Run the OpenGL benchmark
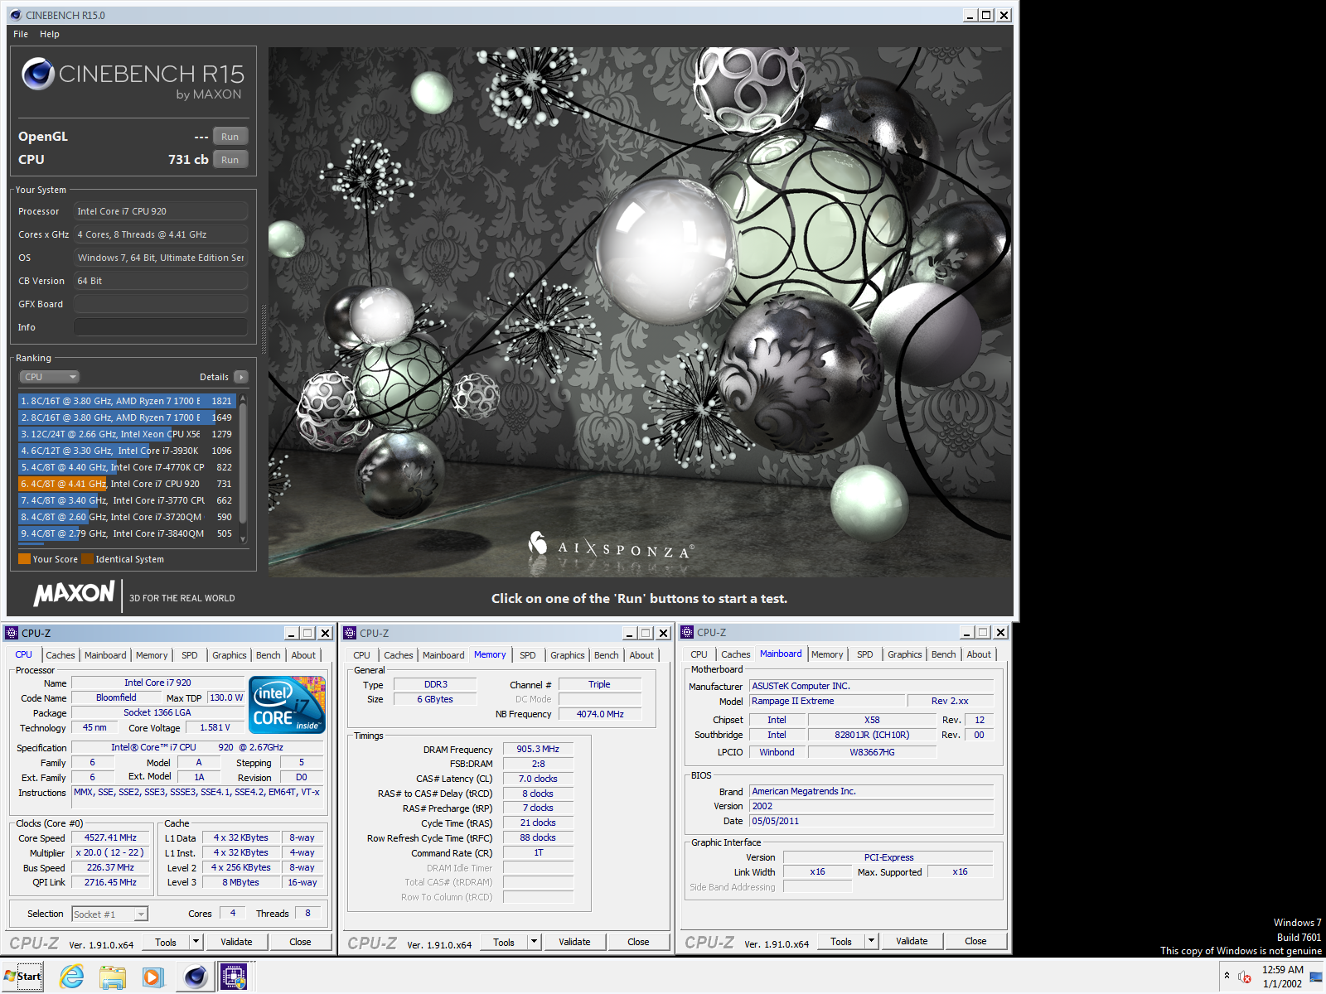The width and height of the screenshot is (1326, 994). [x=230, y=137]
